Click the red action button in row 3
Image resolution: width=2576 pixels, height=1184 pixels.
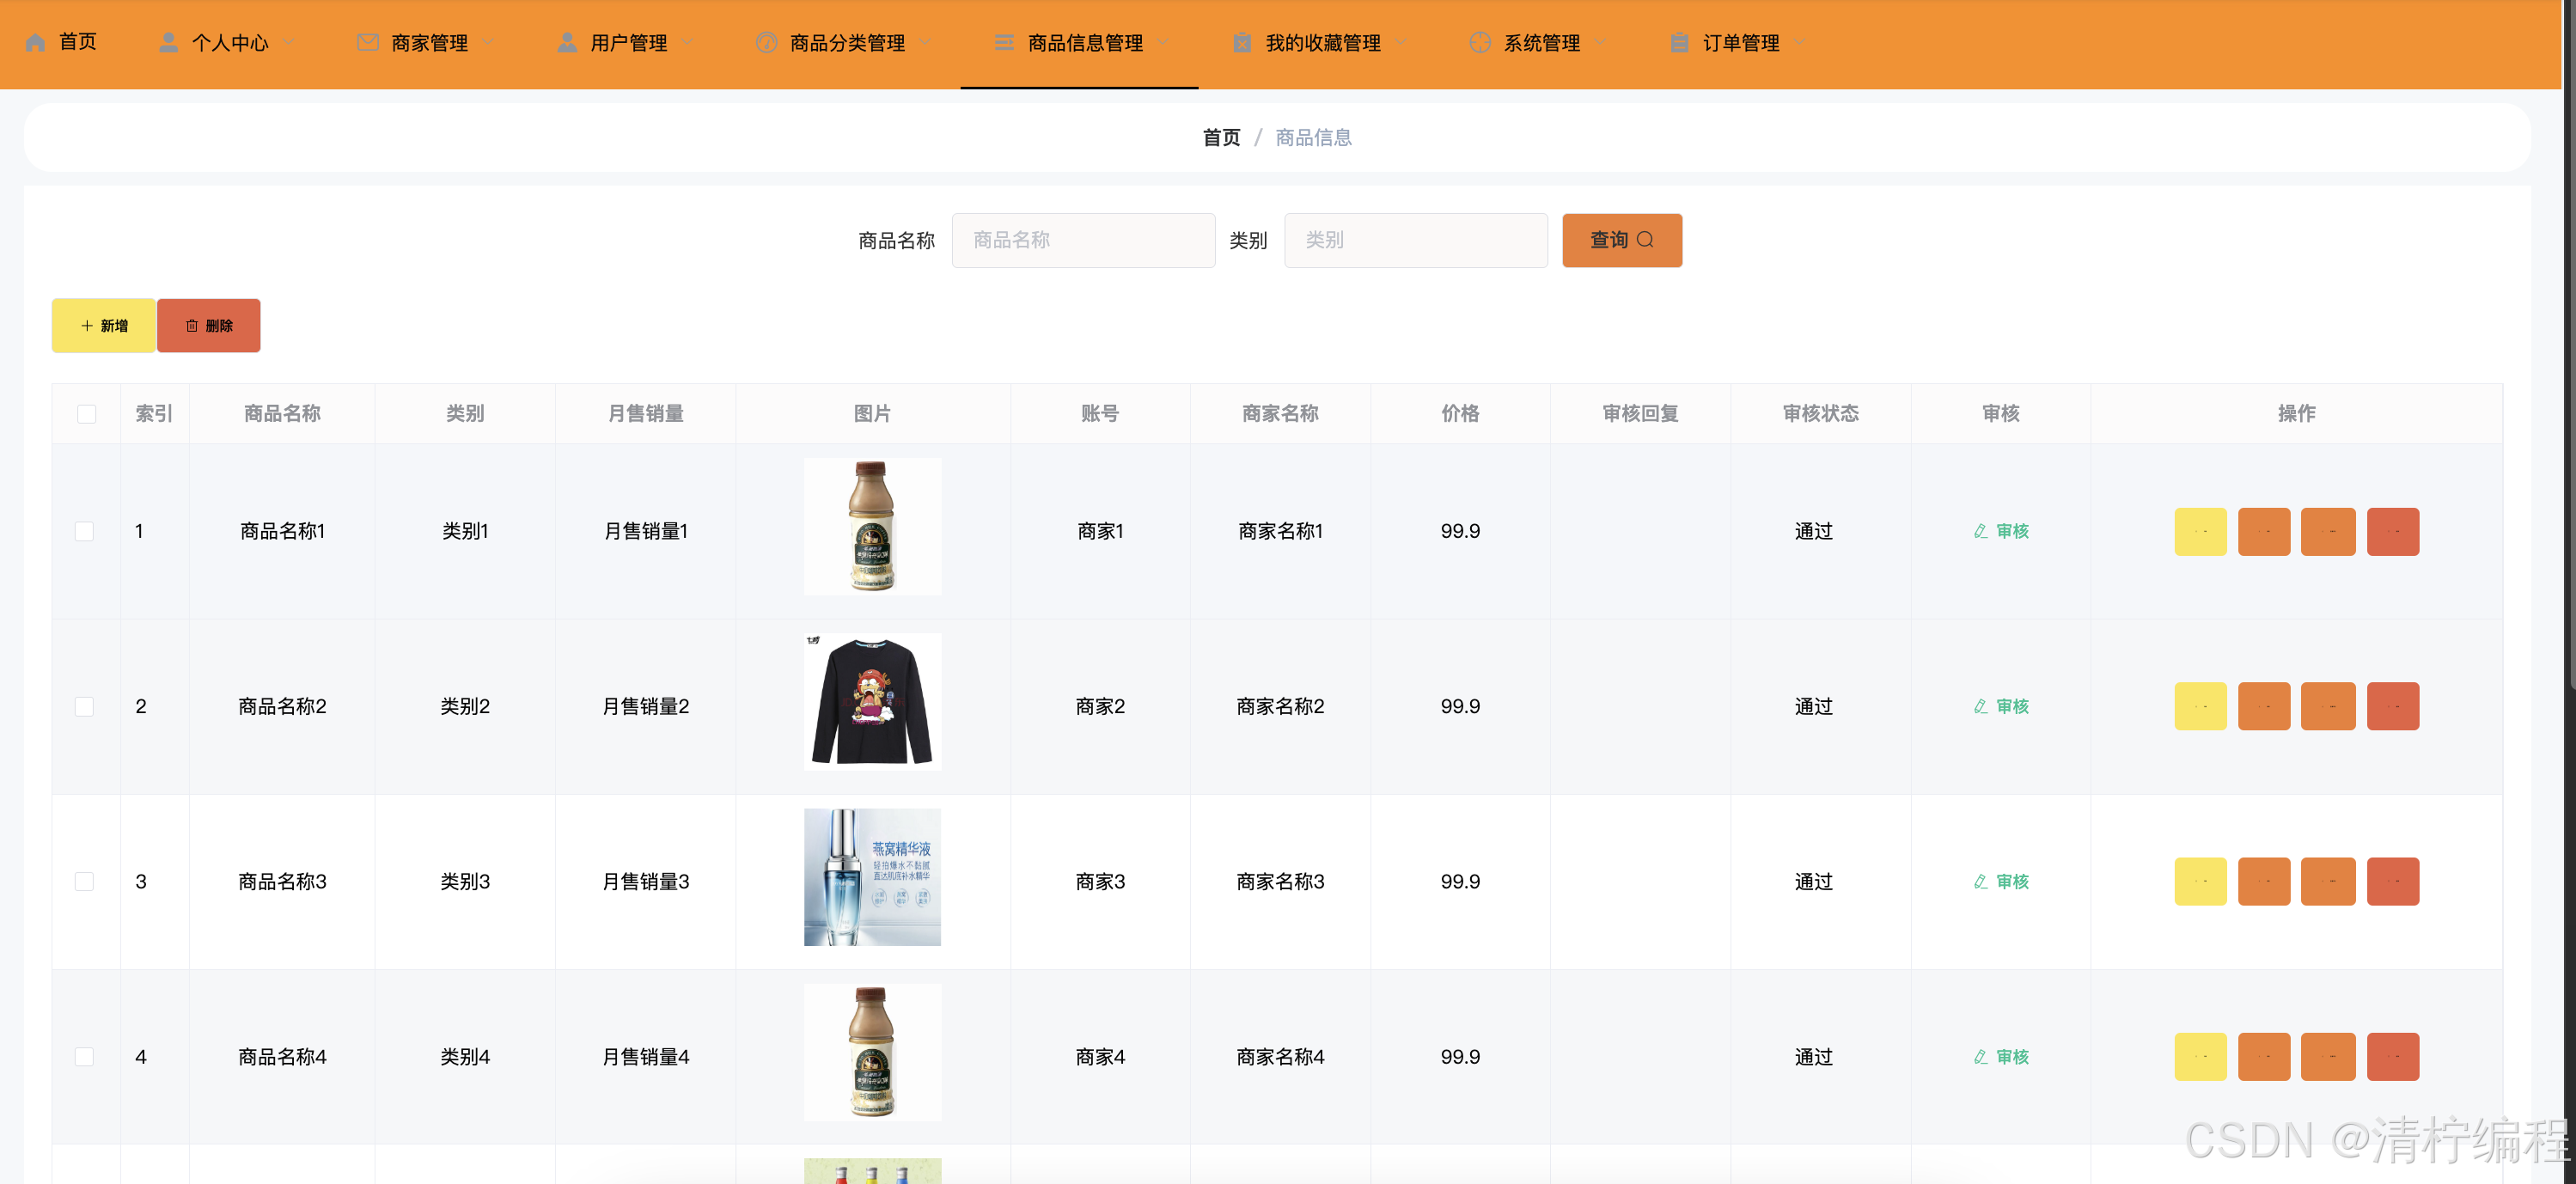click(x=2392, y=882)
